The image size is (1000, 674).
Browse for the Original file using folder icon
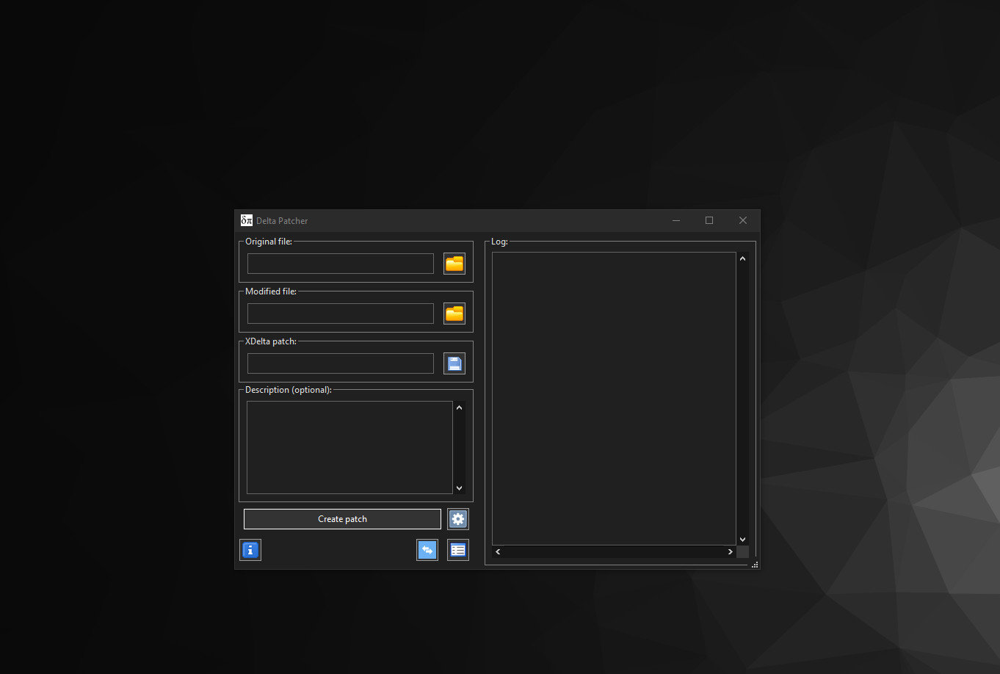454,263
